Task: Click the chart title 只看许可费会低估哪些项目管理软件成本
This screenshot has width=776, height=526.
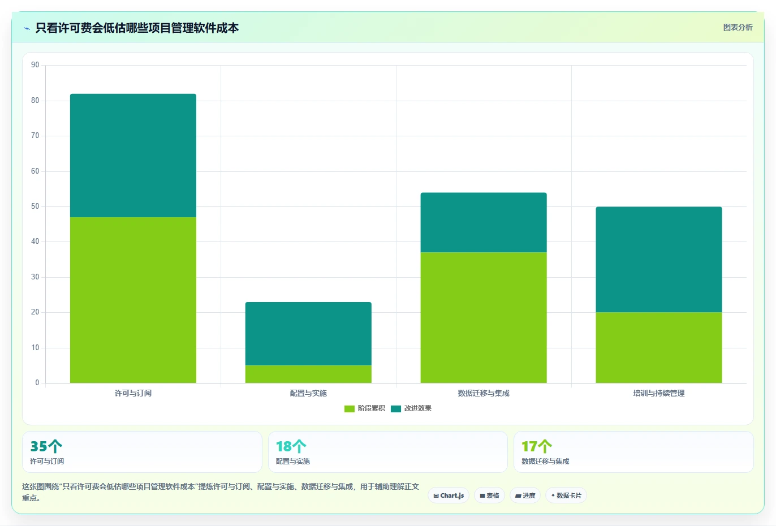Action: [137, 28]
